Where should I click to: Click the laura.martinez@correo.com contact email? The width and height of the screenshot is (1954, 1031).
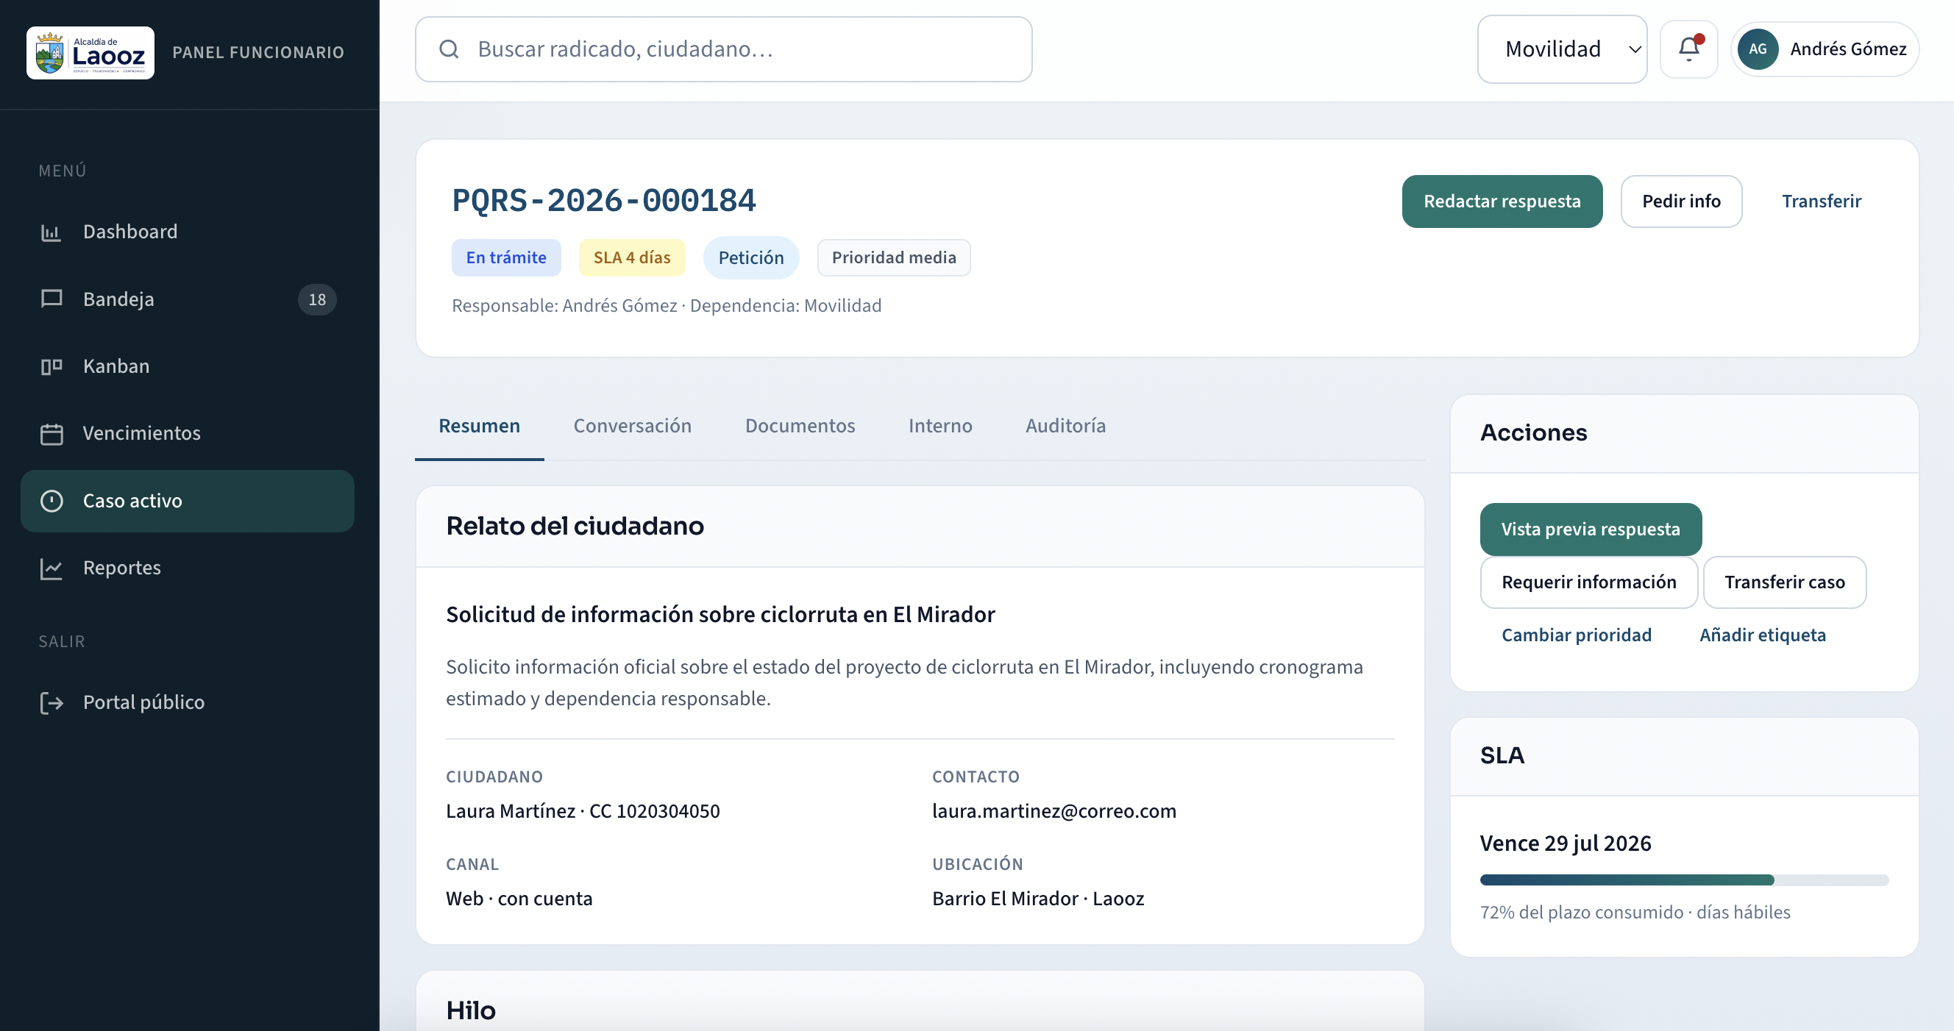[x=1054, y=811]
